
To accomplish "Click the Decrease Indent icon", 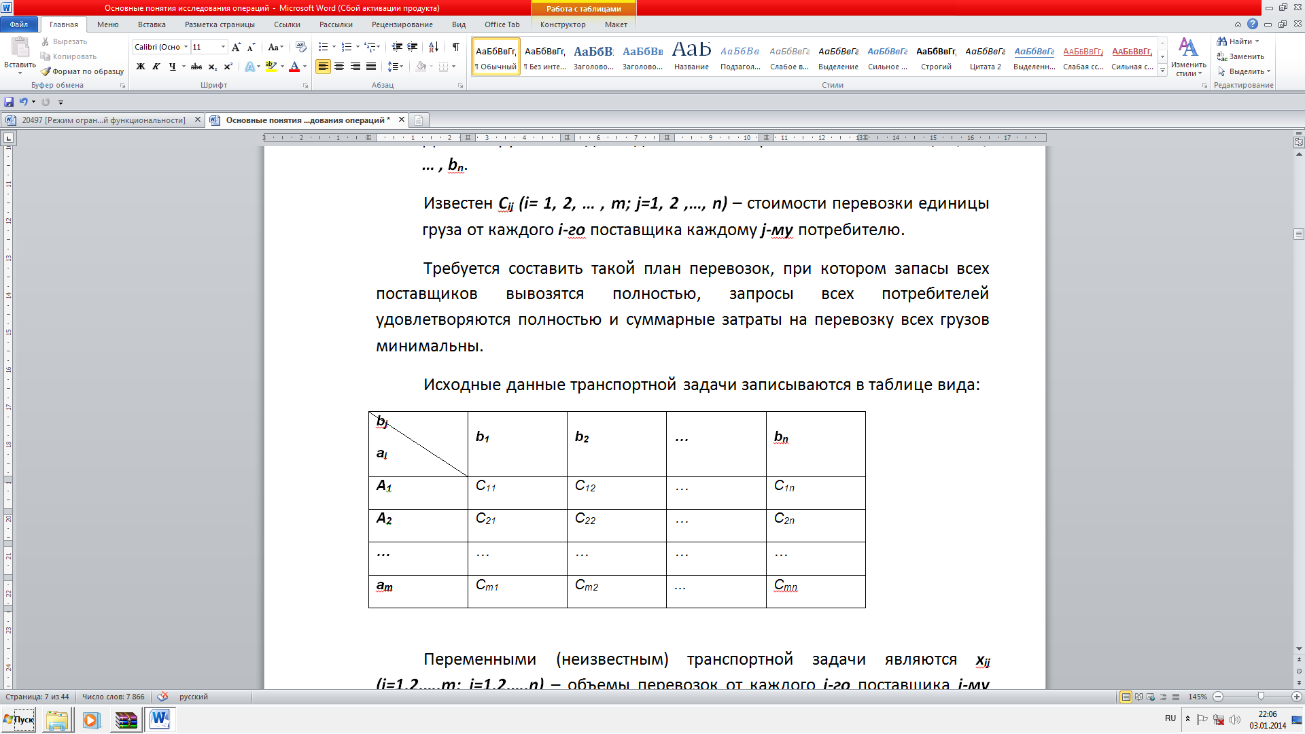I will pos(397,47).
